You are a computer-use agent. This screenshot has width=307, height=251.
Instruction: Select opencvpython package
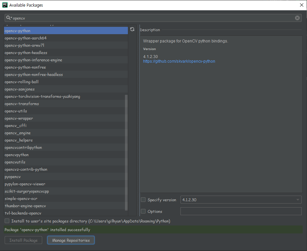64,155
